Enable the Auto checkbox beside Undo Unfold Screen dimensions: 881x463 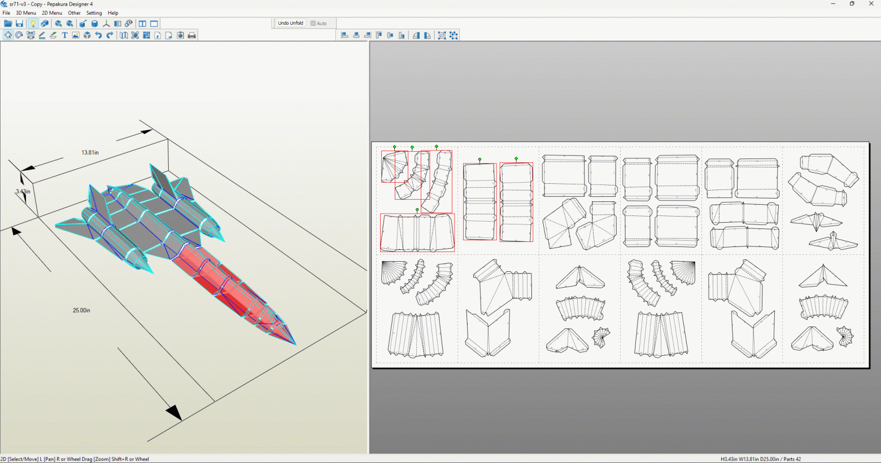(x=313, y=23)
